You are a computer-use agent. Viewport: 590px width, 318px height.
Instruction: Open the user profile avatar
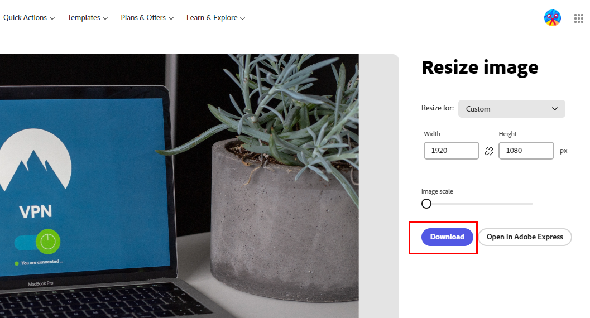(x=553, y=18)
